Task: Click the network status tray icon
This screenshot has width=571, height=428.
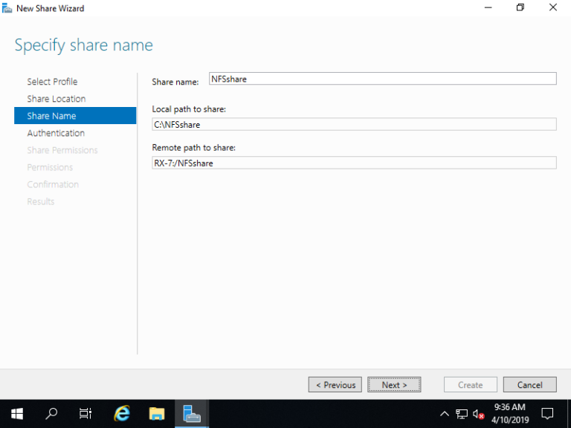Action: coord(462,414)
